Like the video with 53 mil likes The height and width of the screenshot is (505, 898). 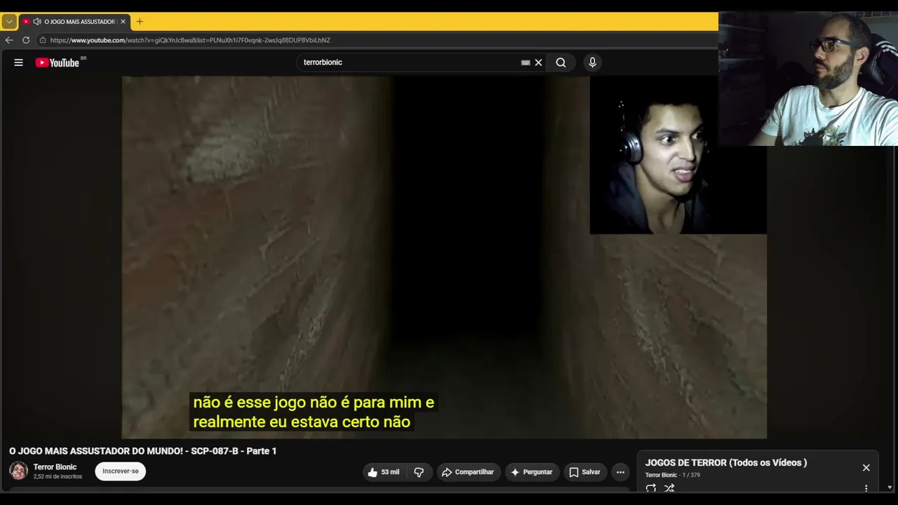pyautogui.click(x=383, y=472)
